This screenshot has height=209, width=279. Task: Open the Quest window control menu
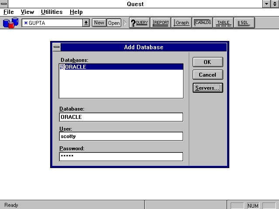pos(4,4)
